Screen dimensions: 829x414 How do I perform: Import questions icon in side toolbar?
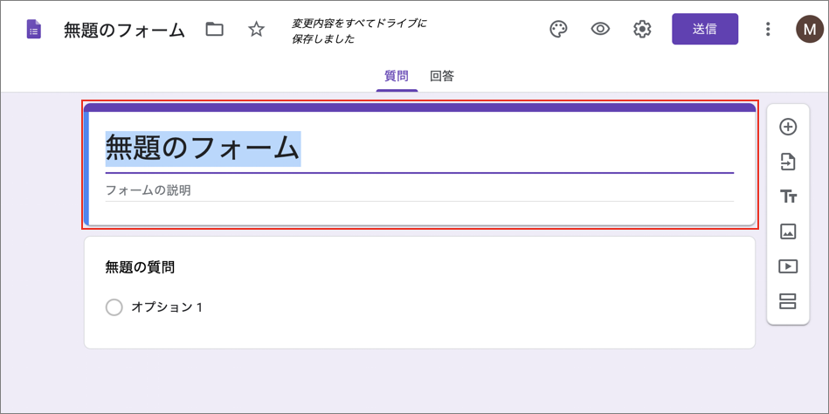pos(788,162)
